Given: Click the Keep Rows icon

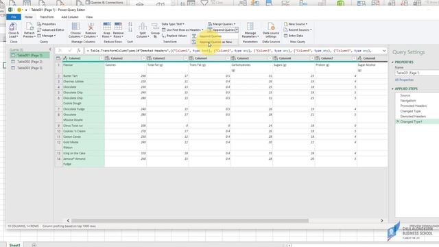Looking at the screenshot, I should point(107,27).
